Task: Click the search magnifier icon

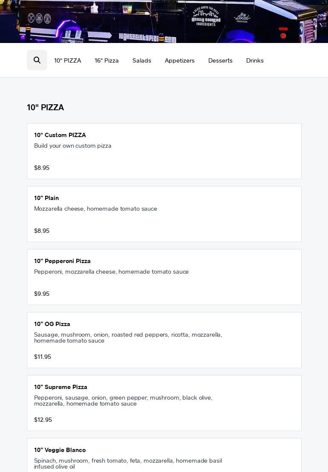Action: tap(37, 60)
